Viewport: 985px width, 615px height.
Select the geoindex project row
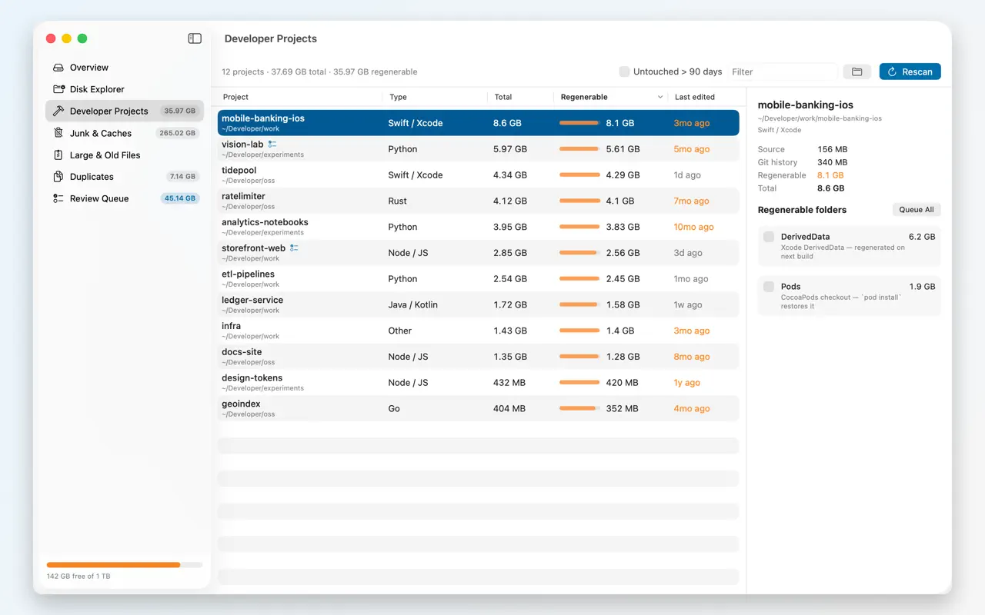pyautogui.click(x=478, y=408)
